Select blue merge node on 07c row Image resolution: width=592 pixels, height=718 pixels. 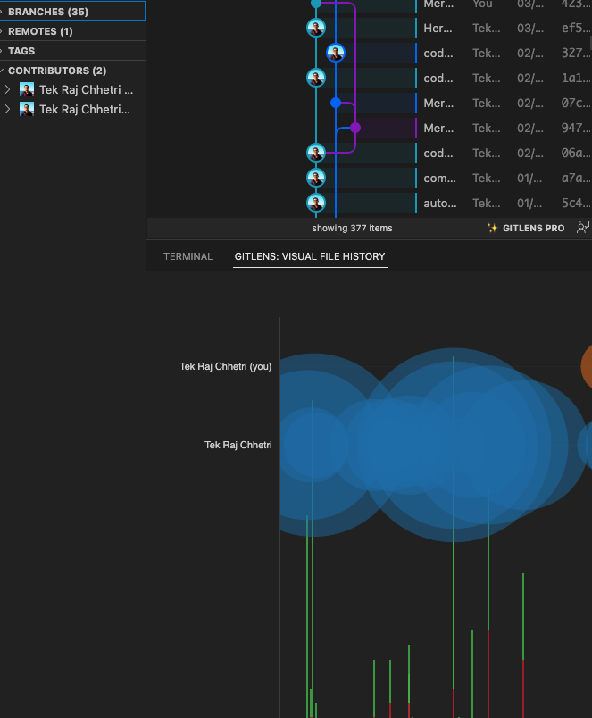[336, 103]
